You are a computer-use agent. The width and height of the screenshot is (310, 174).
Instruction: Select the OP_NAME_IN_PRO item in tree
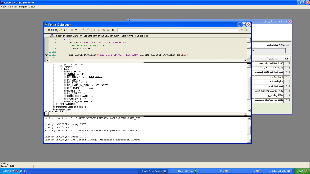[x=78, y=85]
